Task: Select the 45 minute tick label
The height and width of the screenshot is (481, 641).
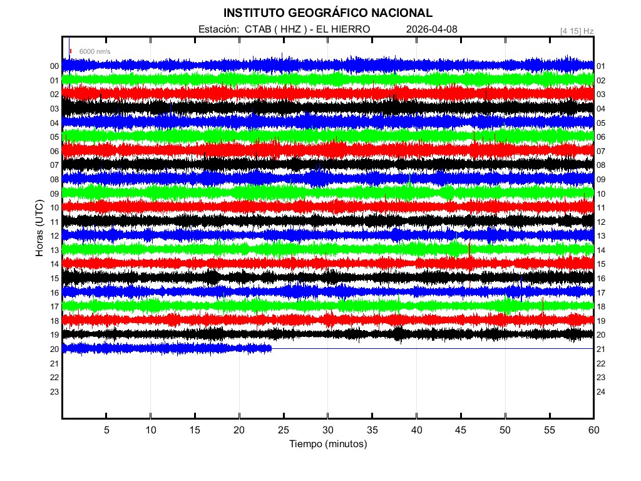Action: coord(461,430)
